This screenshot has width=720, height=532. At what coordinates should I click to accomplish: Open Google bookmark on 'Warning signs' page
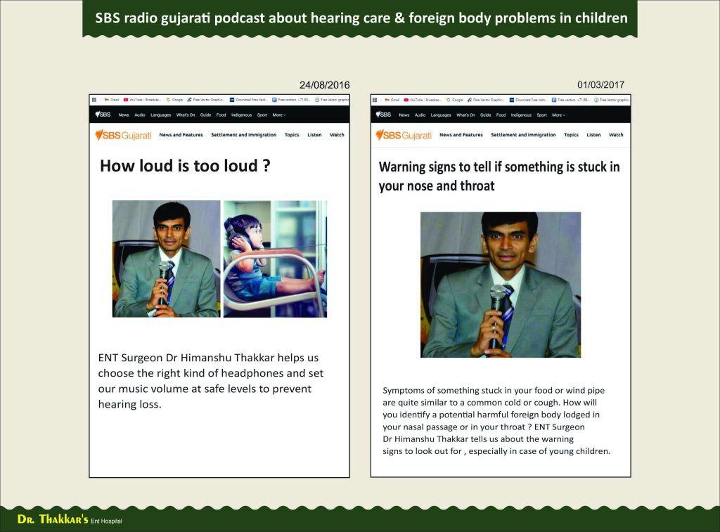click(455, 100)
